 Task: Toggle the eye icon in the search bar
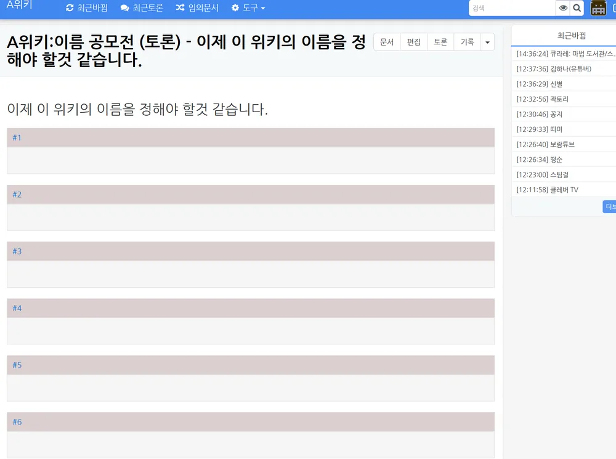pyautogui.click(x=564, y=8)
